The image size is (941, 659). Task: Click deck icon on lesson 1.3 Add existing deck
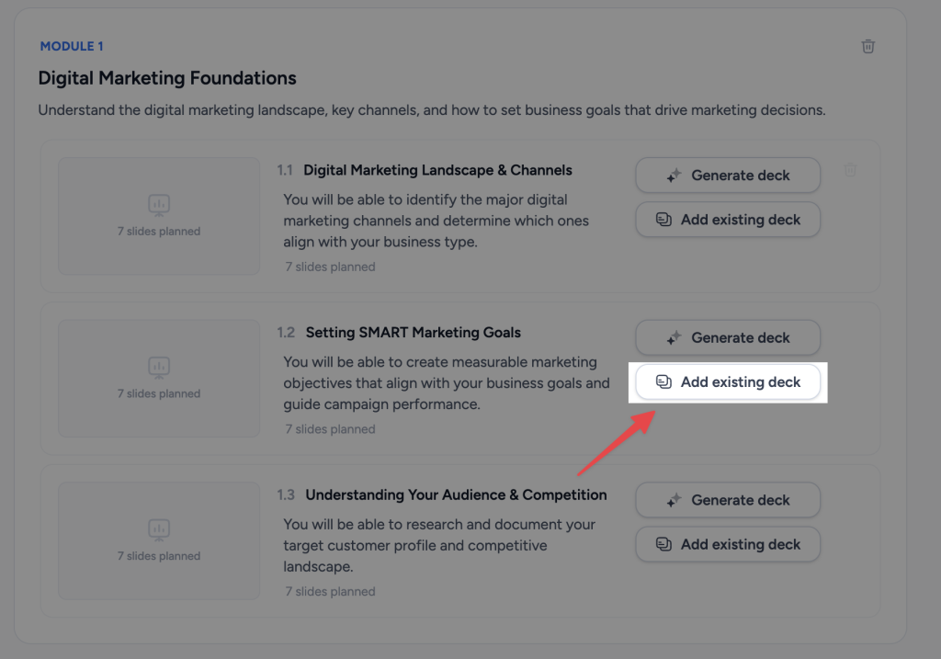tap(663, 544)
